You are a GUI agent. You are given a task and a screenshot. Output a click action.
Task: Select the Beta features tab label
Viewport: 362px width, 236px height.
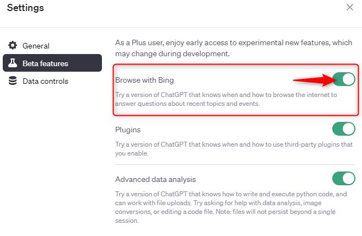[45, 63]
